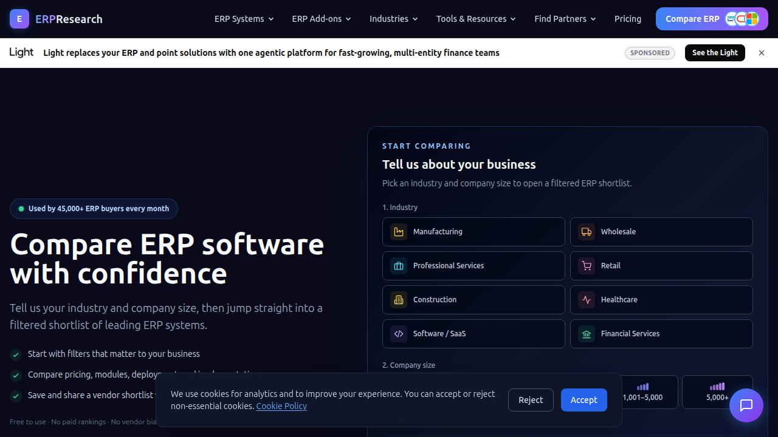Click the SPONSORED badge
Screen dimensions: 778x437
[650, 53]
